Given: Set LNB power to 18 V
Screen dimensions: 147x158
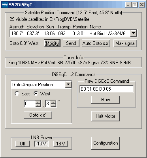Looking at the screenshot, I should coord(60,144).
